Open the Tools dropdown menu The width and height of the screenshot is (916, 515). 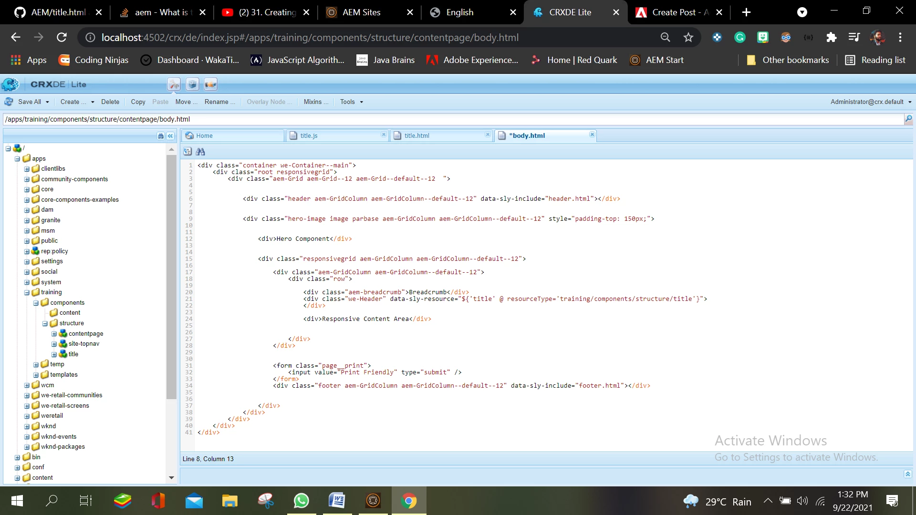pyautogui.click(x=352, y=102)
